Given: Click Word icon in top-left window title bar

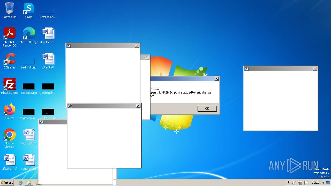Looking at the screenshot, I should [x=69, y=46].
